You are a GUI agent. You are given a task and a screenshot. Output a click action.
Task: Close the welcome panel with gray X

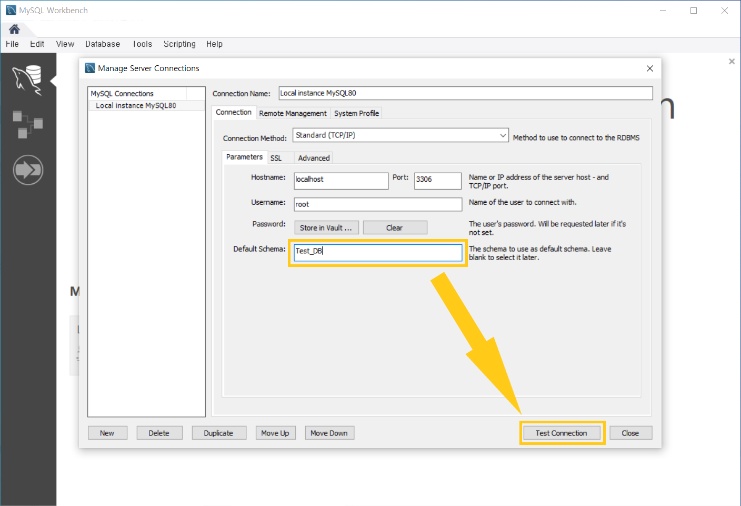732,61
